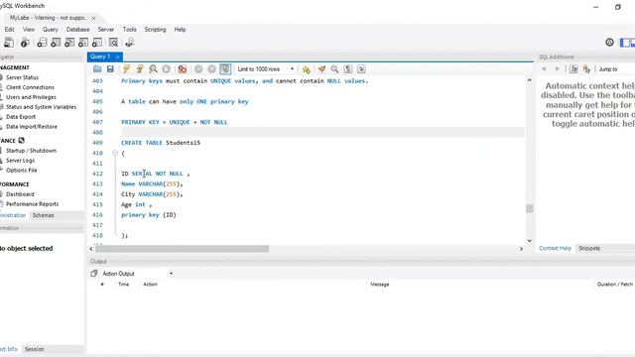Click the create new table icon

[x=56, y=43]
